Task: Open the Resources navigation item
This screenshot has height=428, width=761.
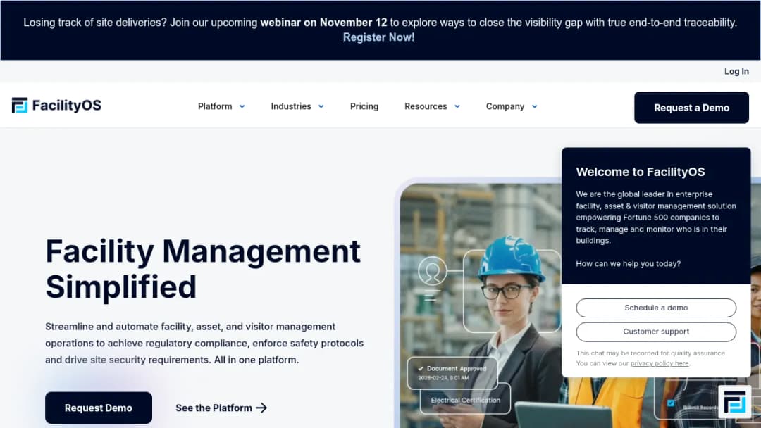Action: point(426,106)
